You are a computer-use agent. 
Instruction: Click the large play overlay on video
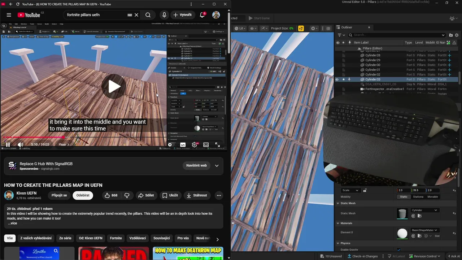(114, 86)
